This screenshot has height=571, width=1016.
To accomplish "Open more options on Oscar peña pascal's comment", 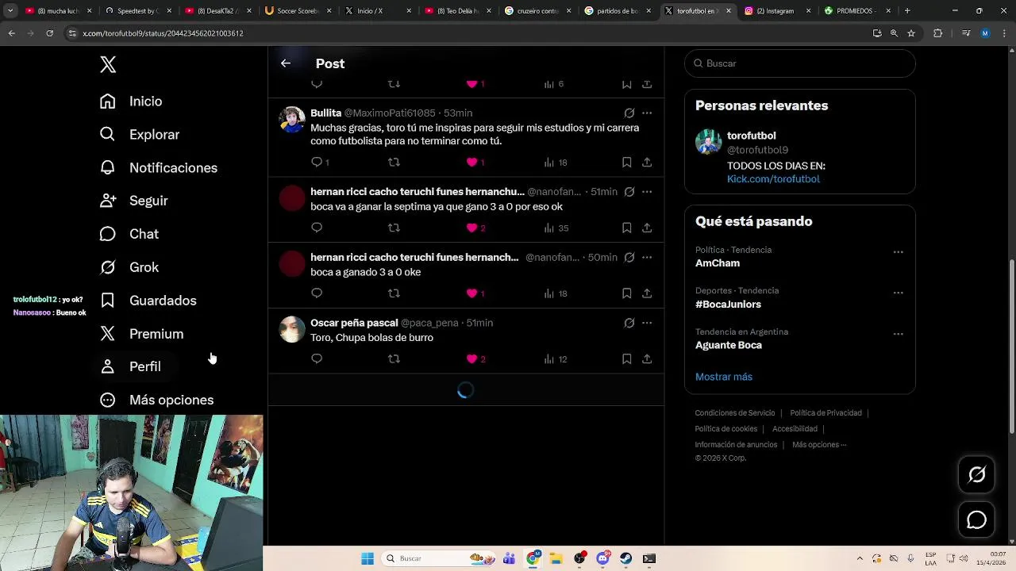I will coord(647,323).
